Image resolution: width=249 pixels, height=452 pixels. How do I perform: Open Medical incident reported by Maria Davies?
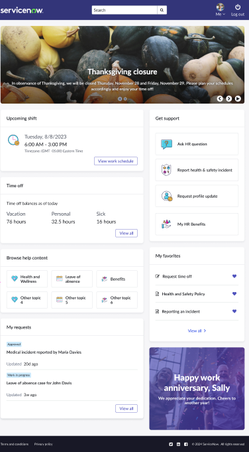pyautogui.click(x=44, y=352)
